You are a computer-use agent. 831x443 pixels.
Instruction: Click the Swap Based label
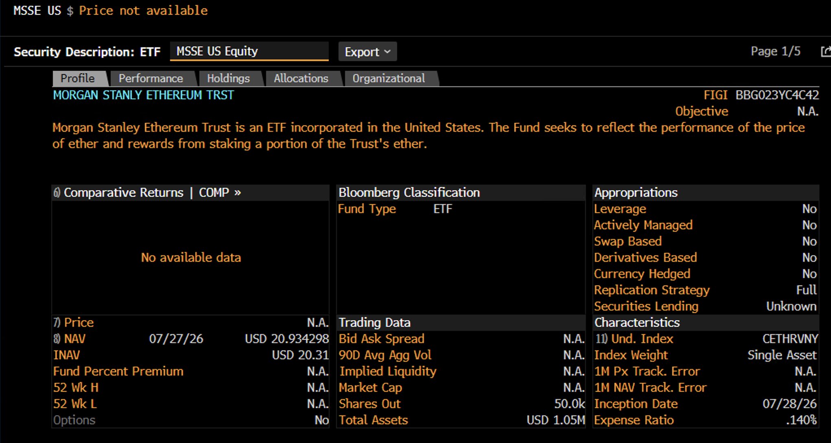(628, 241)
